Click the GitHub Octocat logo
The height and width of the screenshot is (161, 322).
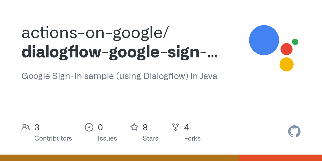coord(294,131)
